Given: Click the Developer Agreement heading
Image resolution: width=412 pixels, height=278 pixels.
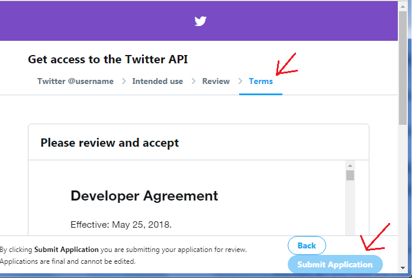Looking at the screenshot, I should [x=144, y=196].
